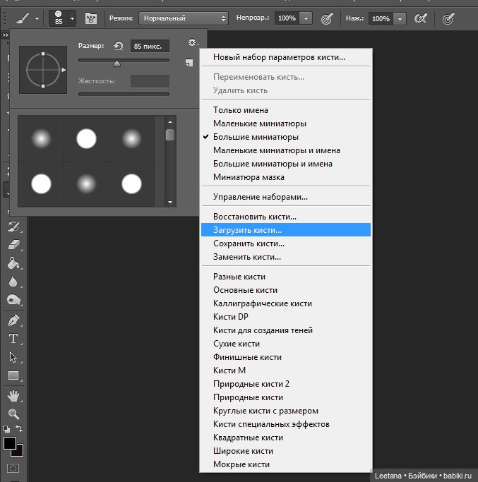478x482 pixels.
Task: Load the Кисти DP set
Action: point(286,317)
